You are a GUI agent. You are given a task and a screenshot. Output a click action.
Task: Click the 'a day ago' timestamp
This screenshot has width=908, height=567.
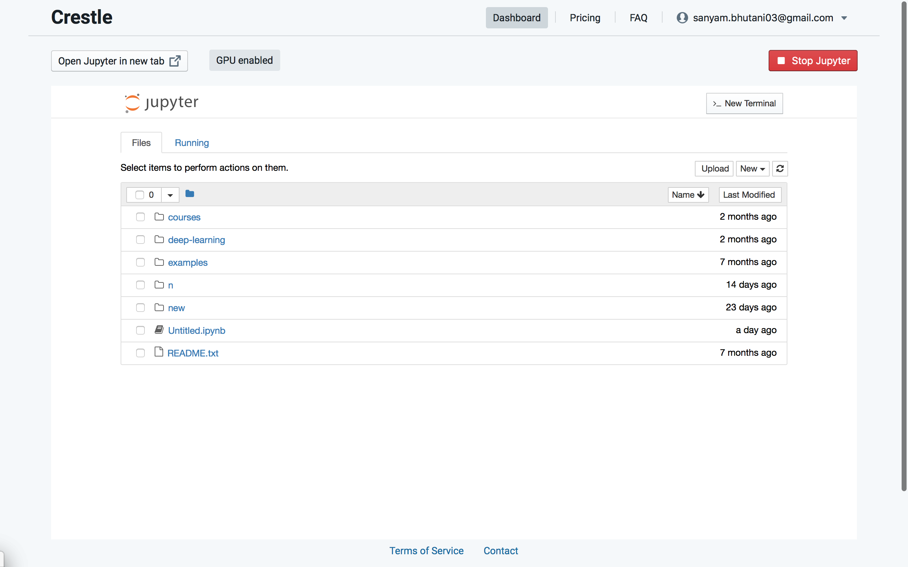(756, 330)
